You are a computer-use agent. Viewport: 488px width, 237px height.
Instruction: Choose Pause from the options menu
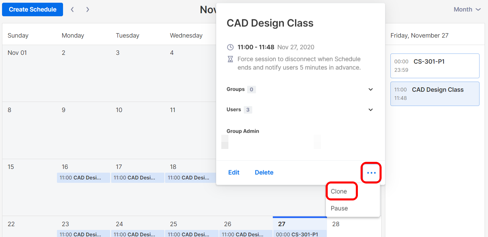point(339,208)
